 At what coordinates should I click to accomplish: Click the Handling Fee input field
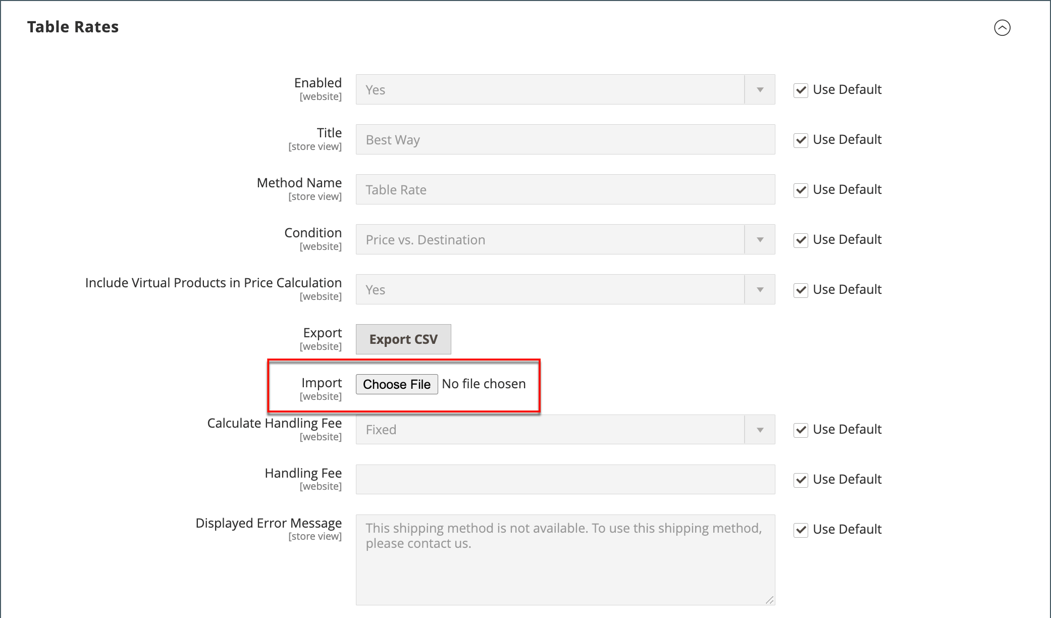click(x=565, y=479)
